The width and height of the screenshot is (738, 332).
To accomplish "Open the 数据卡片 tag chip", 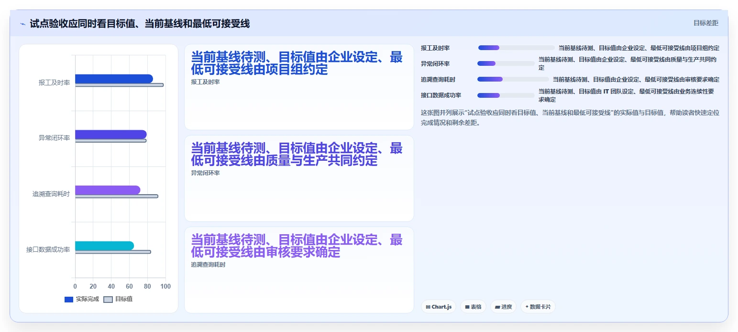I will pyautogui.click(x=538, y=307).
